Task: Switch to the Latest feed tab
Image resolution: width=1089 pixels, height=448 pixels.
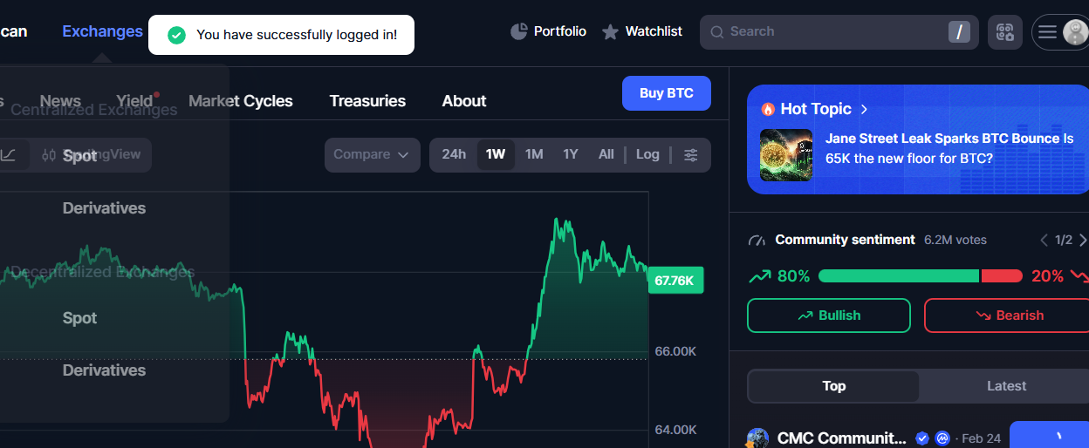Action: 1006,386
